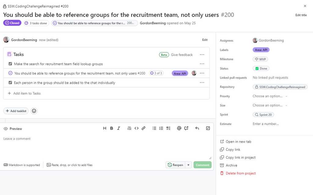Click the Heading formatting icon
This screenshot has width=313, height=195.
coord(105,128)
